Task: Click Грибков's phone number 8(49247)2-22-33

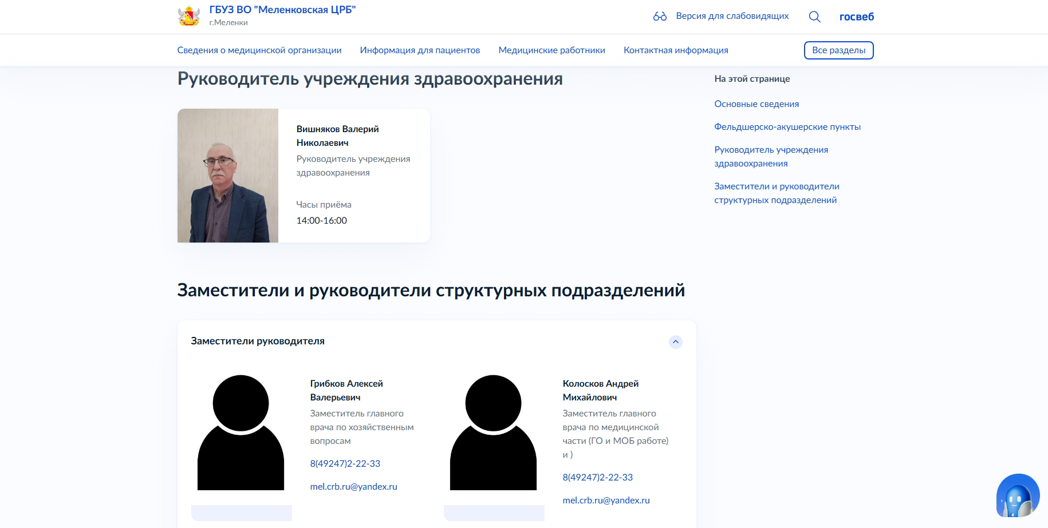Action: pos(345,464)
